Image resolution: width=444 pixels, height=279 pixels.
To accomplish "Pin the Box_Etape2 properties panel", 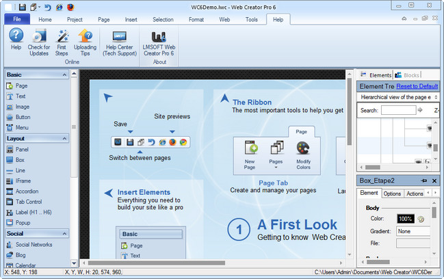I will tap(424, 181).
